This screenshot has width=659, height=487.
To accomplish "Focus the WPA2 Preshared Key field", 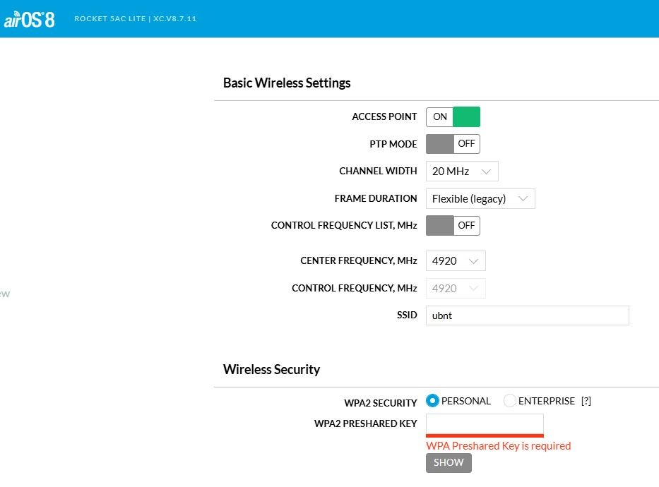I will (485, 424).
